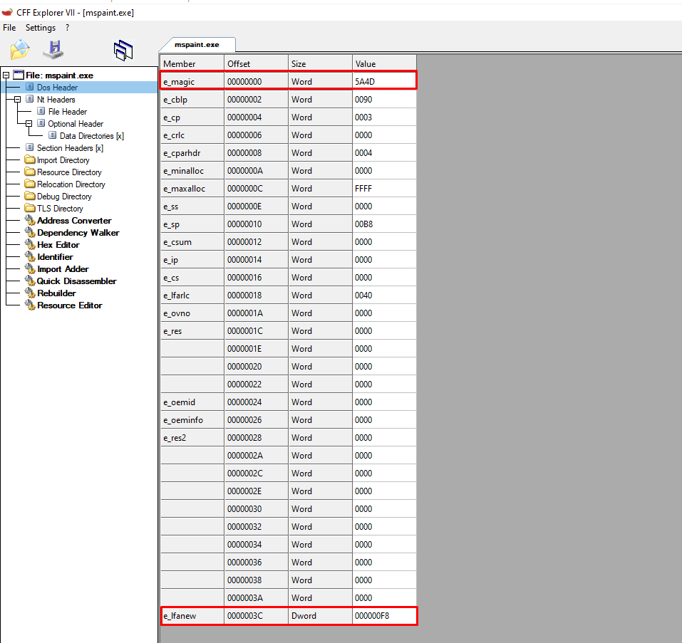
Task: Click the File Header page icon
Action: 41,111
